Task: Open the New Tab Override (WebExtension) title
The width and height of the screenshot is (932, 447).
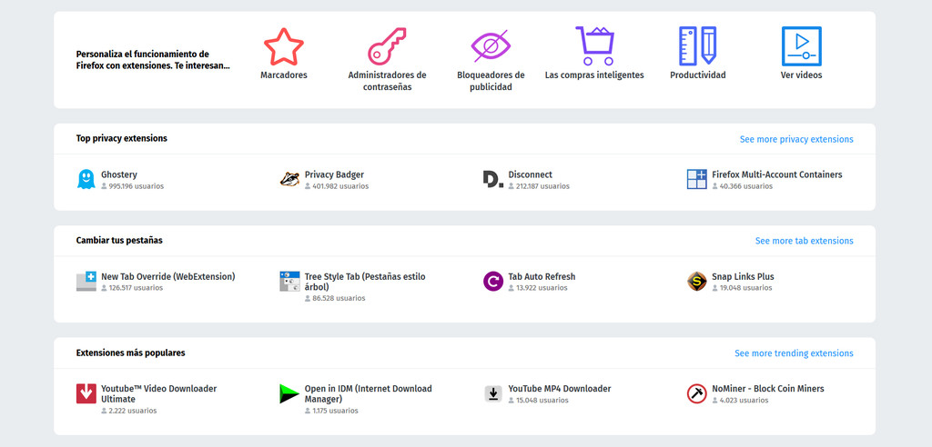Action: [x=168, y=276]
